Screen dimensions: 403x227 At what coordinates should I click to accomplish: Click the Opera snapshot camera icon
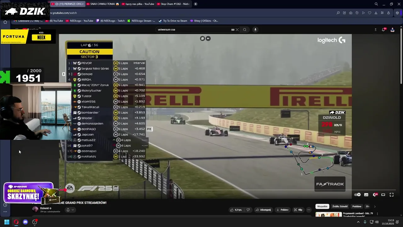351,13
